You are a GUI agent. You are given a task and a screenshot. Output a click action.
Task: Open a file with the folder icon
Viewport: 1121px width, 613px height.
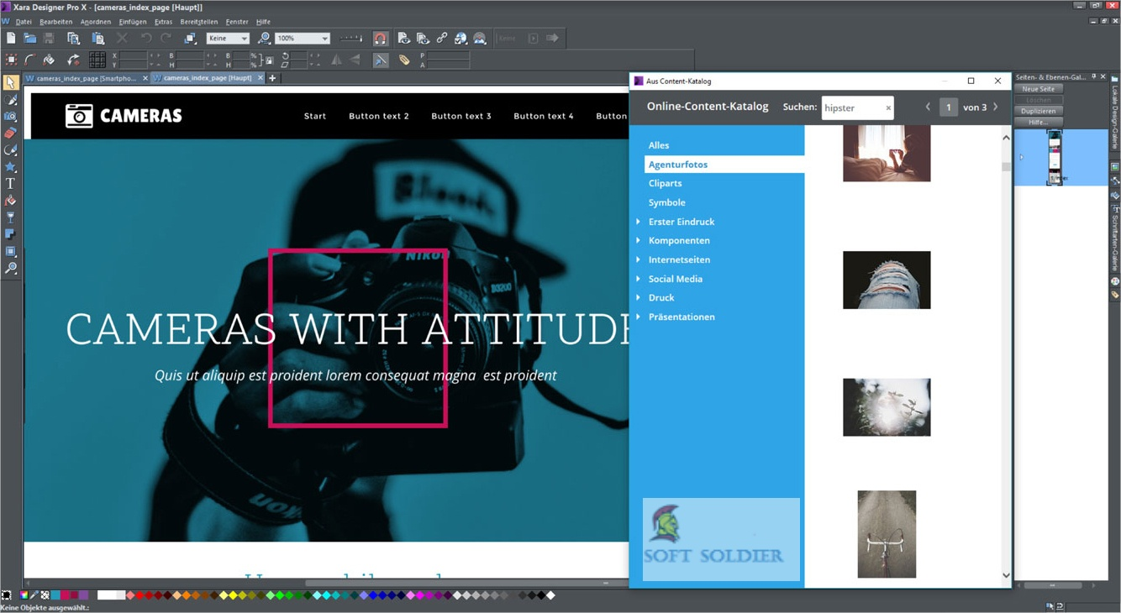point(30,39)
